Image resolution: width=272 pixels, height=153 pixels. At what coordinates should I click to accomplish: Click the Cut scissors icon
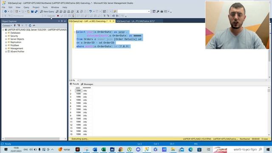pyautogui.click(x=77, y=11)
